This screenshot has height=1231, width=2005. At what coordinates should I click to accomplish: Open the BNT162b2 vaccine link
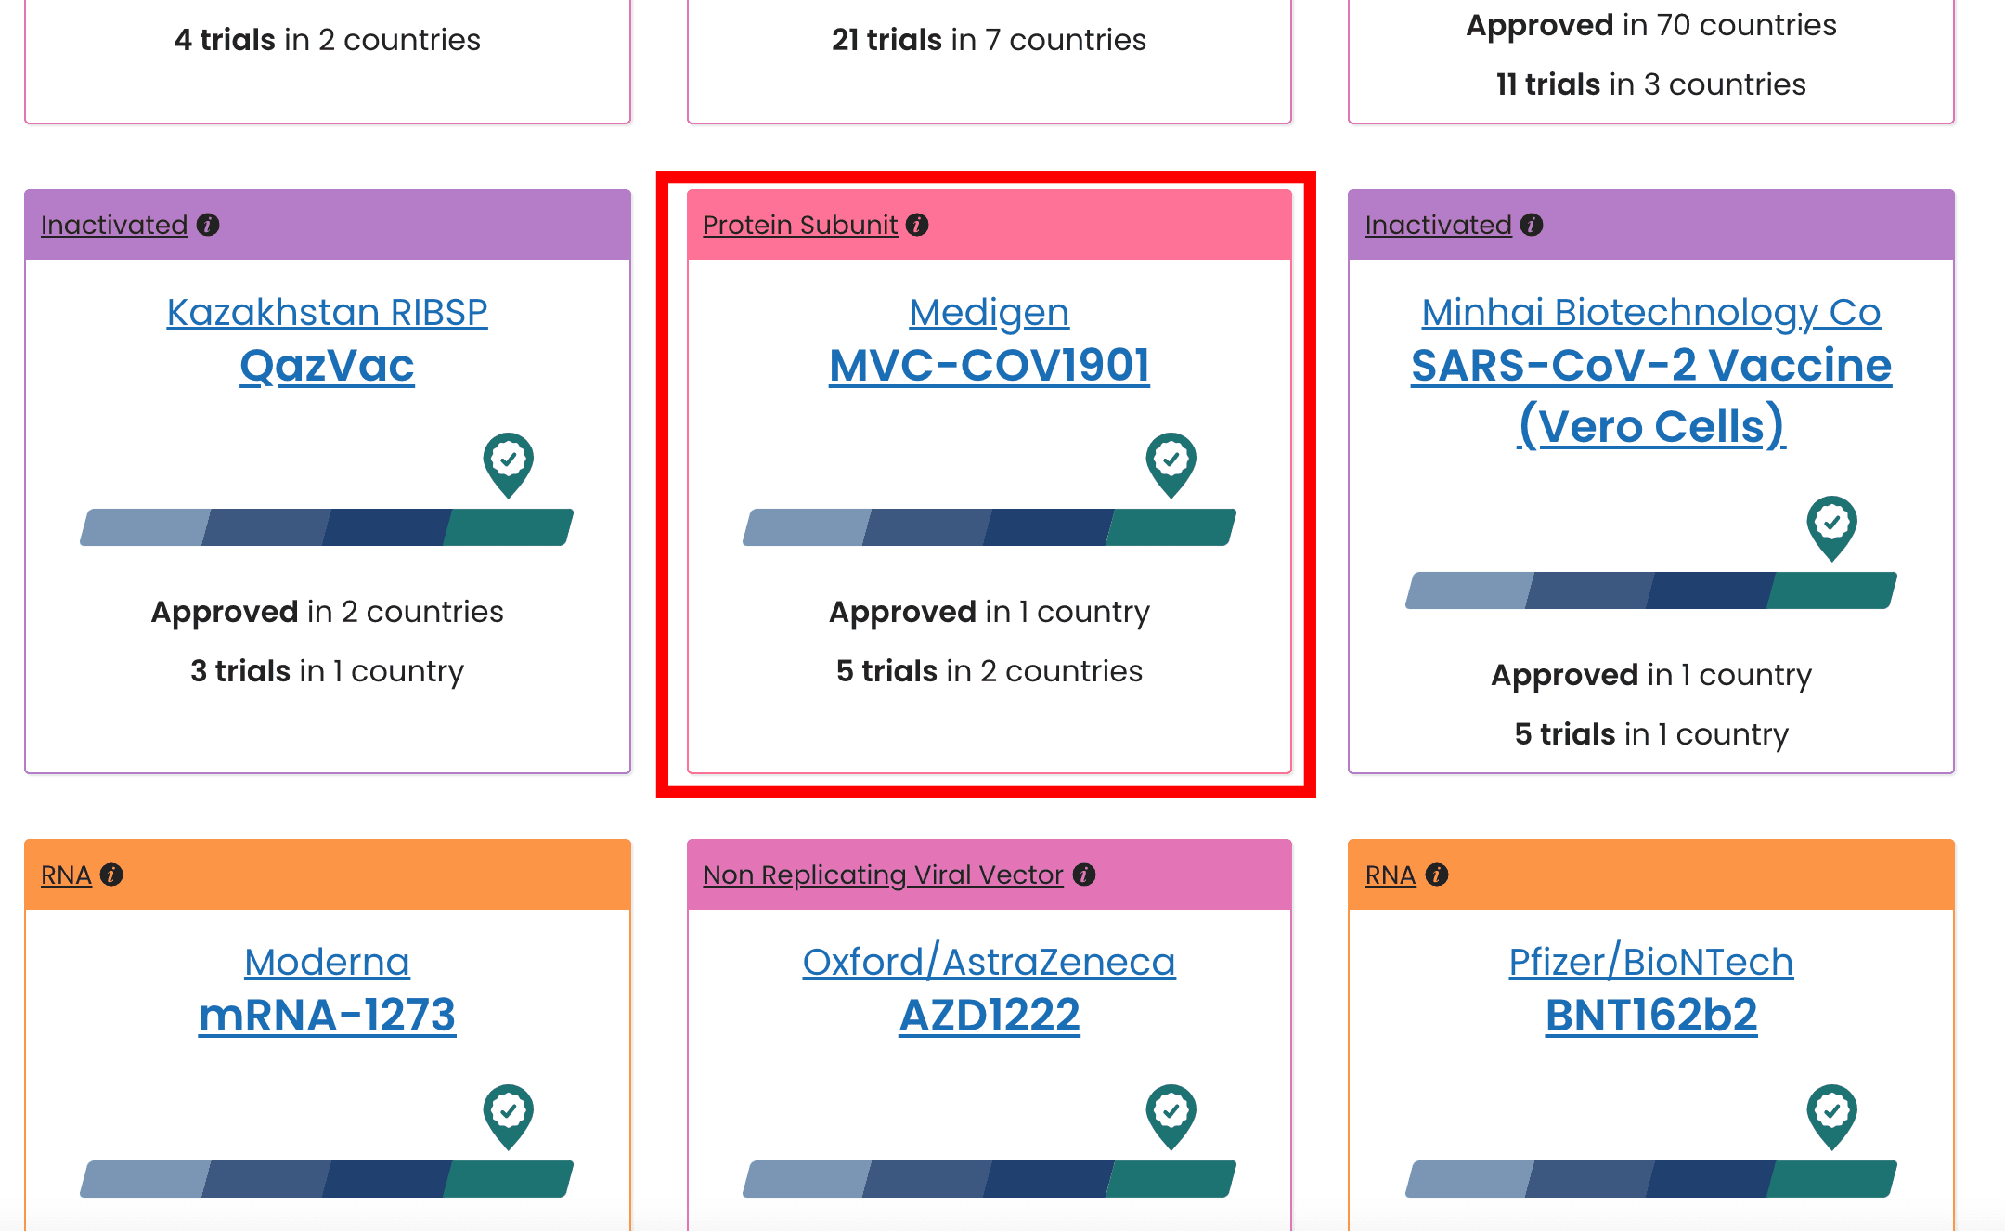click(x=1651, y=1016)
